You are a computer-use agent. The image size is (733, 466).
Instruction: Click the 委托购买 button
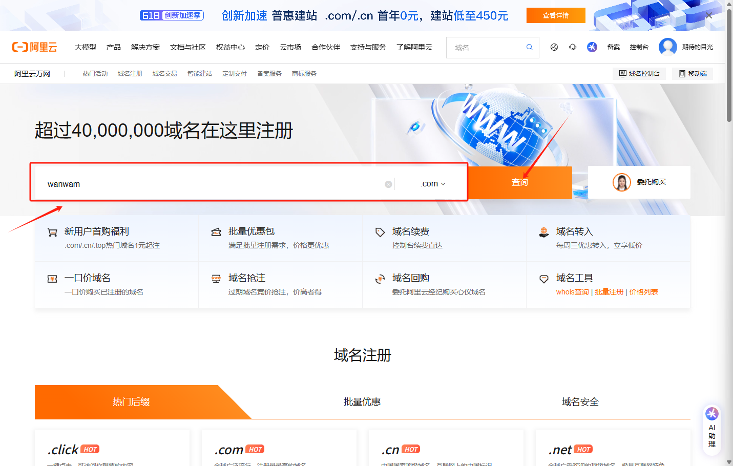tap(639, 182)
